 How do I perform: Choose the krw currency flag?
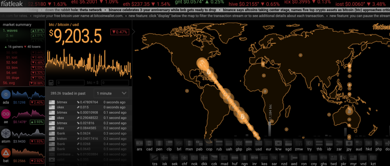pos(278,143)
